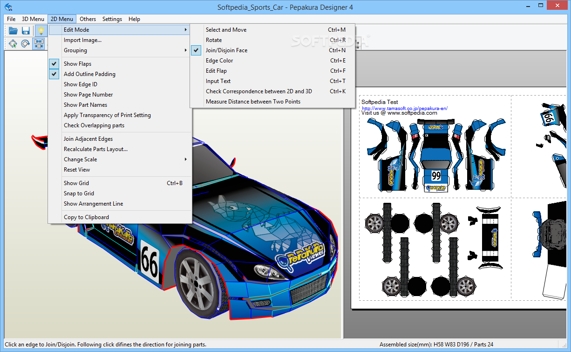The height and width of the screenshot is (352, 571).
Task: Choose Rotate Ctrl+R submenu entry
Action: (272, 40)
